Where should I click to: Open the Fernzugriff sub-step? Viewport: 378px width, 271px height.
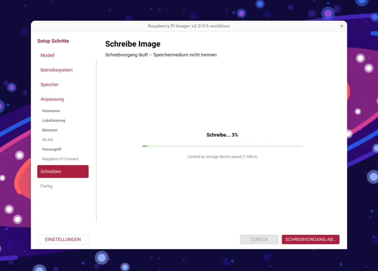click(52, 149)
